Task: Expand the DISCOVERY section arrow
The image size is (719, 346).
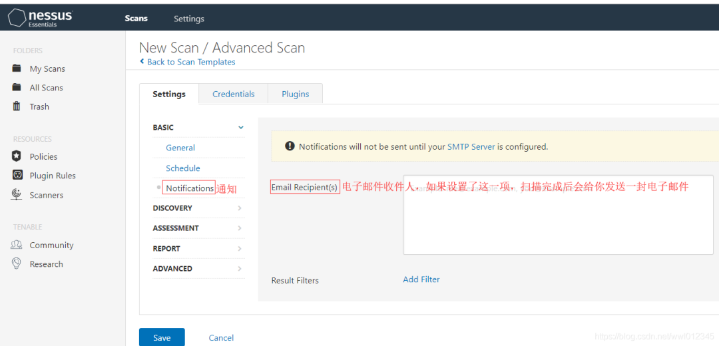Action: pos(240,208)
